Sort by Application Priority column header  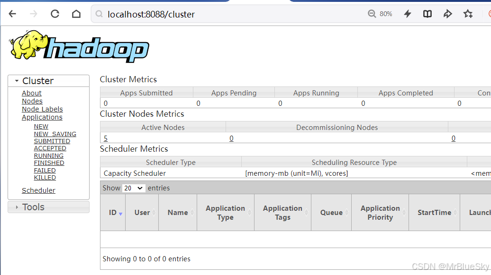pyautogui.click(x=380, y=213)
